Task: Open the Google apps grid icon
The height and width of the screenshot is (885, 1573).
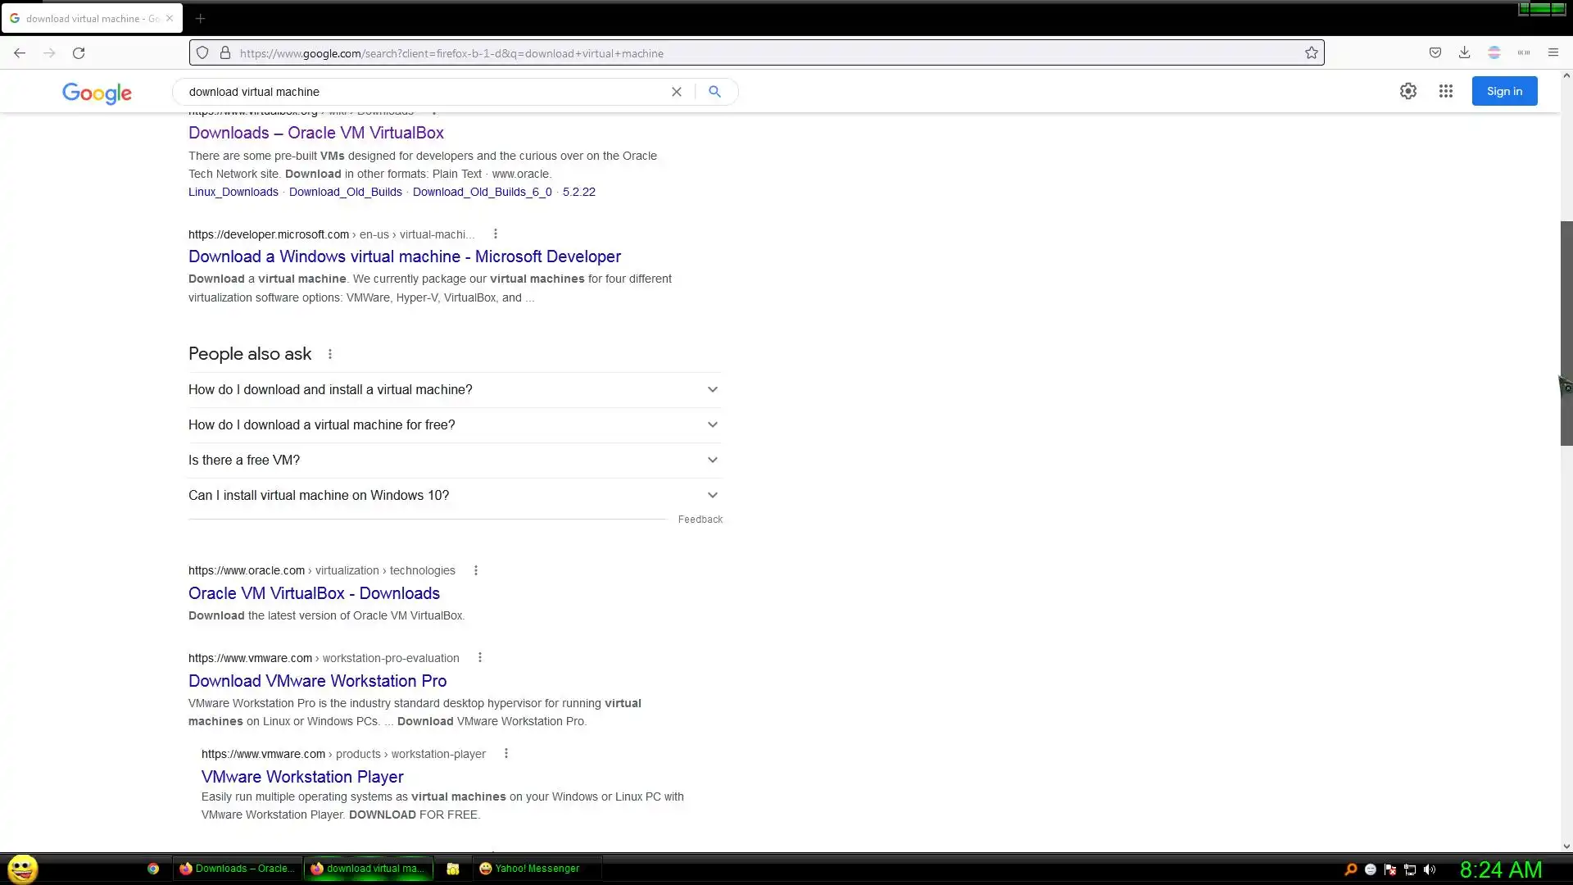Action: (1445, 92)
